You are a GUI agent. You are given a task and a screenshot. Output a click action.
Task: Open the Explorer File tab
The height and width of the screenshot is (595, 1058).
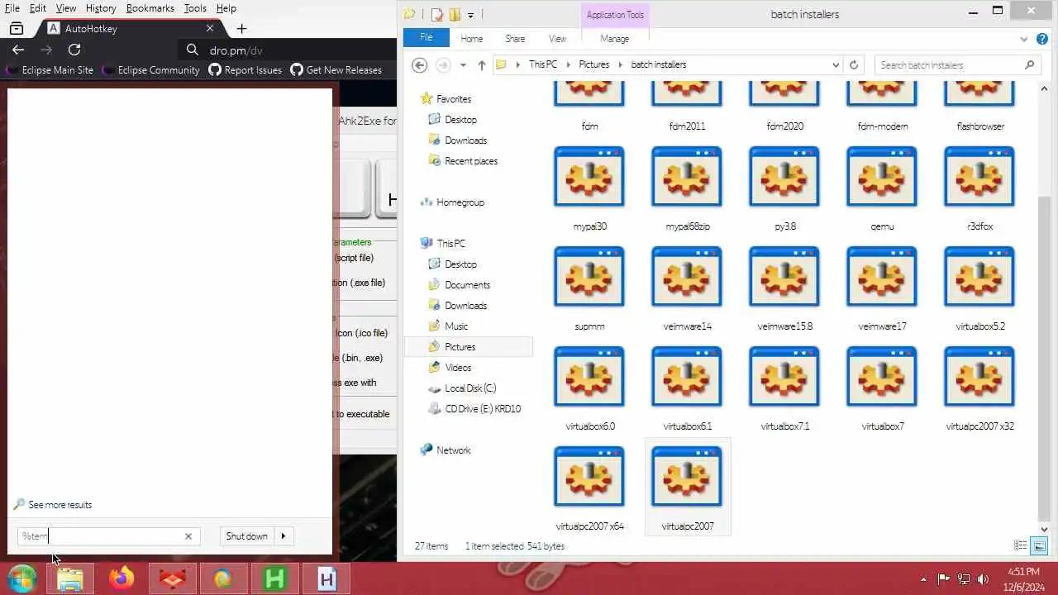(427, 38)
